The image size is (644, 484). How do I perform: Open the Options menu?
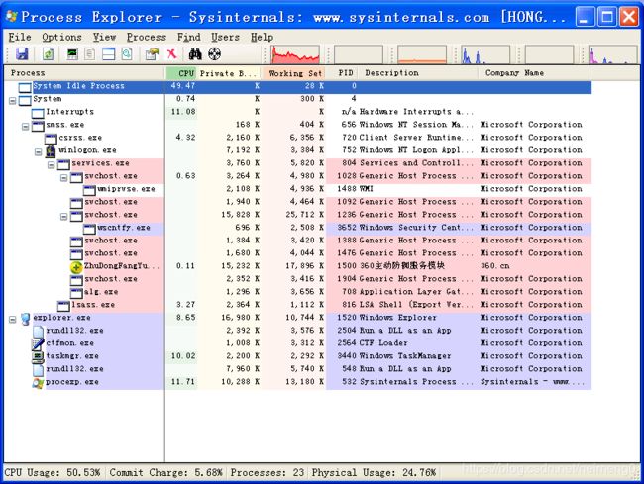(x=61, y=37)
